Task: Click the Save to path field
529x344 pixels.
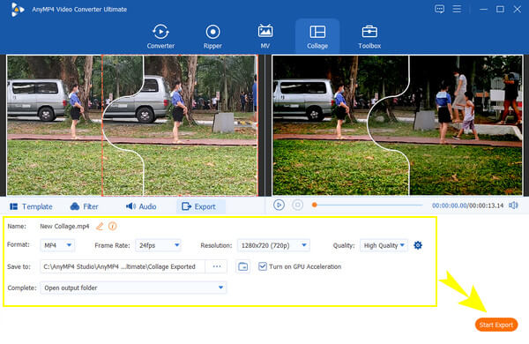Action: click(x=123, y=266)
